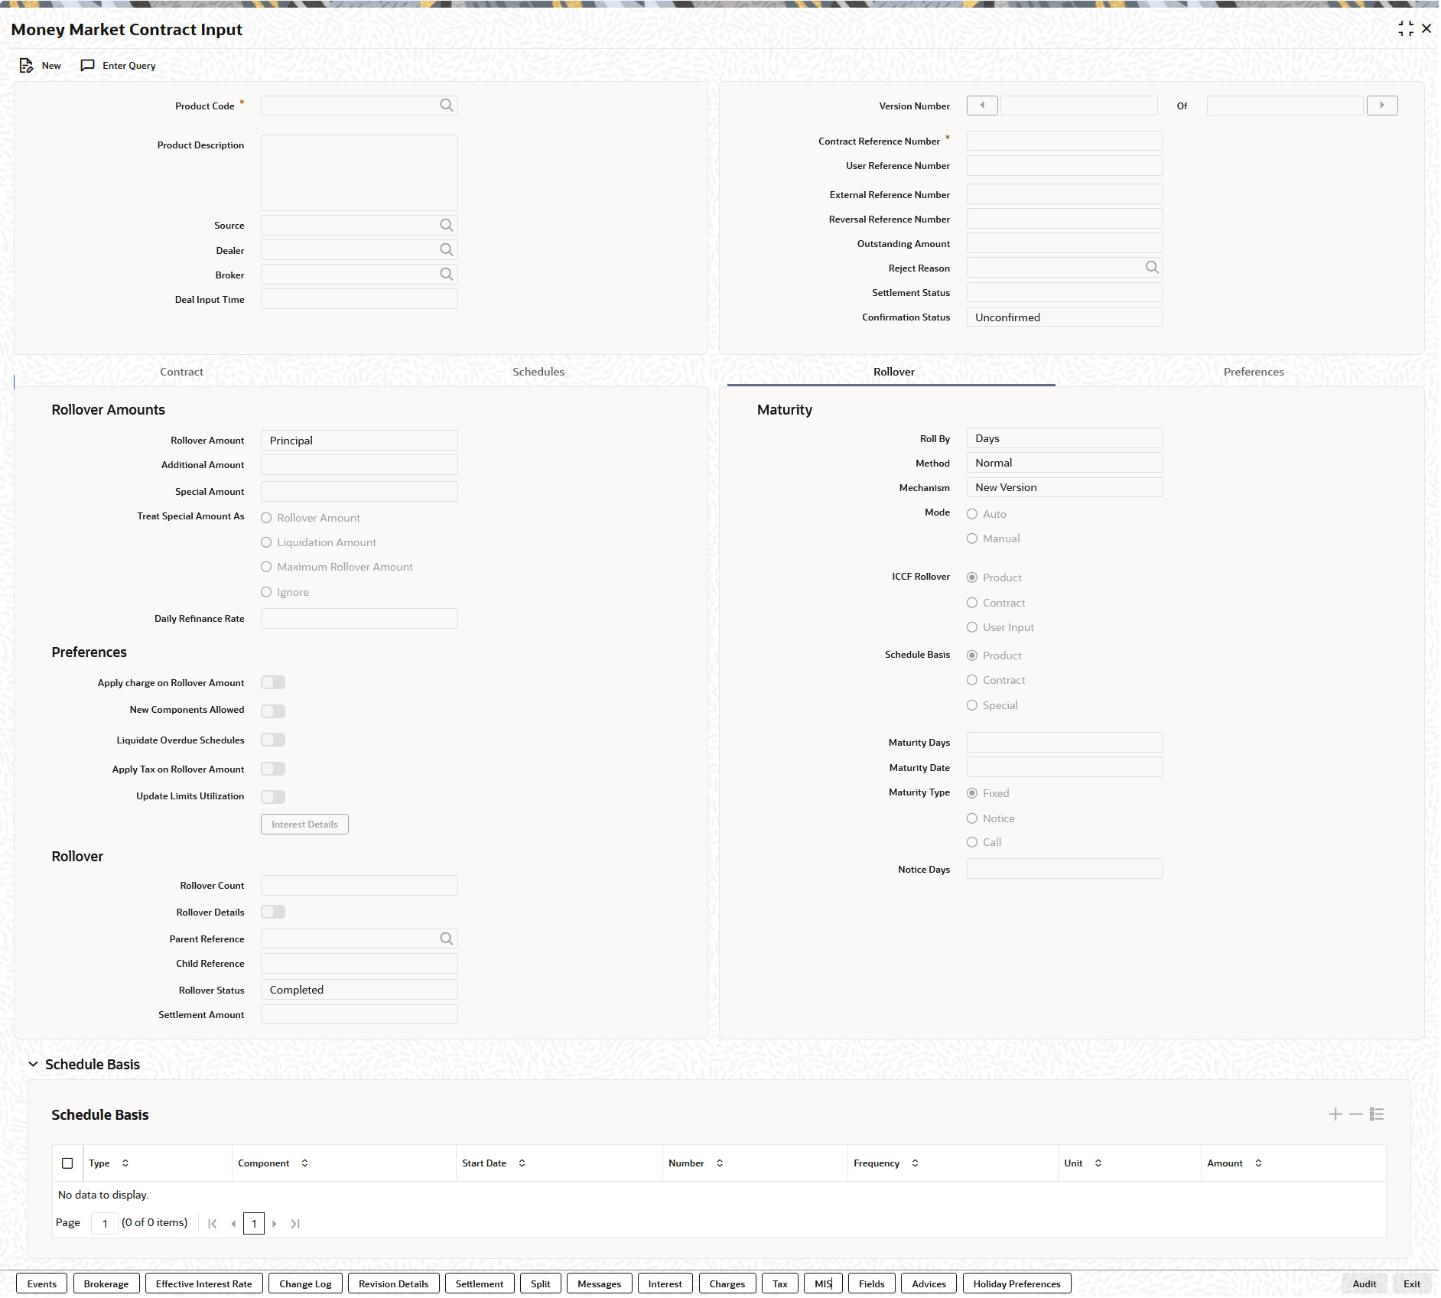Restore the window size using the collapse icon
Viewport: 1441px width, 1298px height.
coord(1406,29)
